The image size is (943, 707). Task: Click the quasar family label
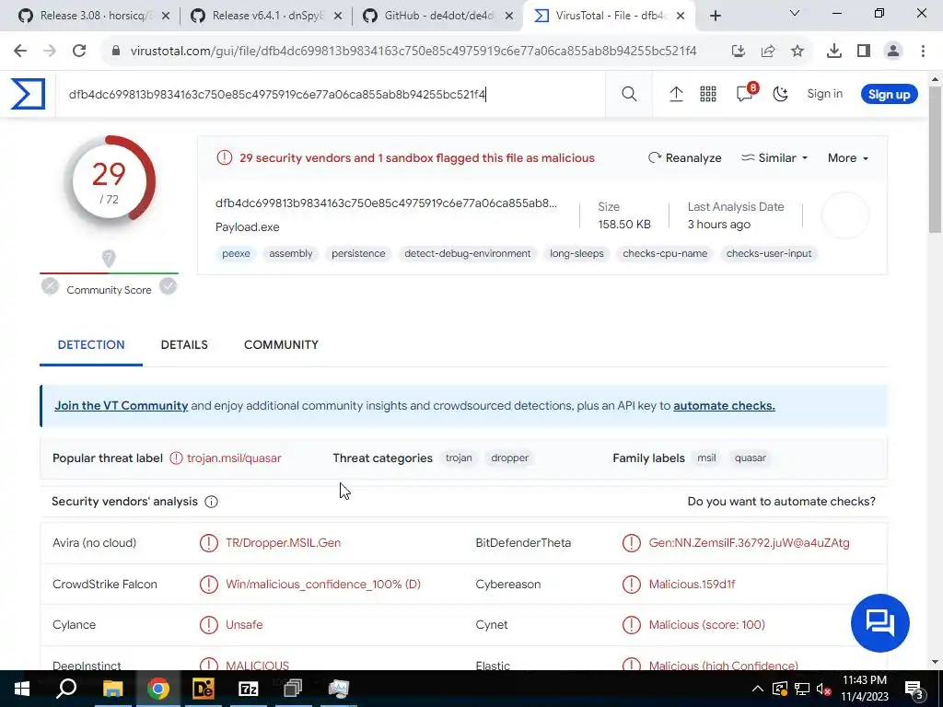[x=750, y=458]
